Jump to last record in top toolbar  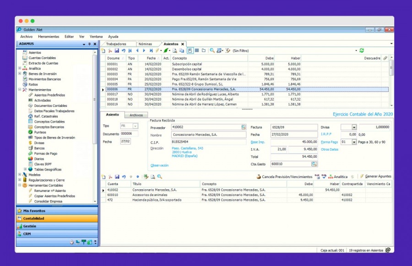(x=151, y=51)
